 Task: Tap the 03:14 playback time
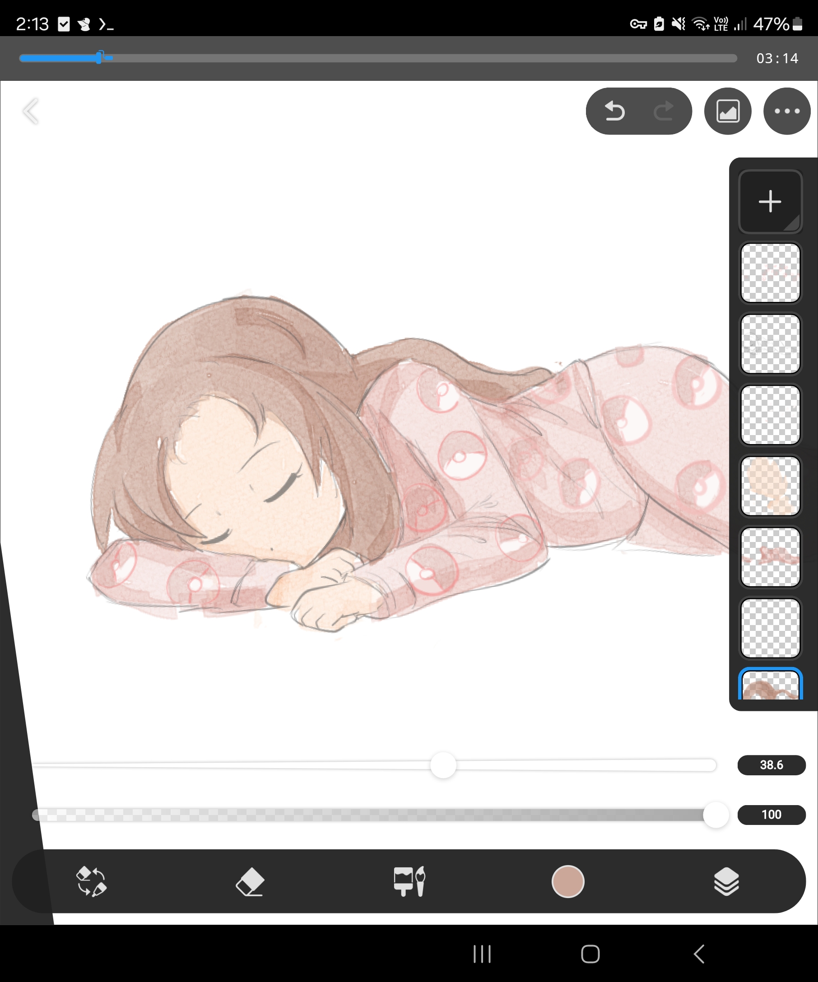[x=777, y=58]
